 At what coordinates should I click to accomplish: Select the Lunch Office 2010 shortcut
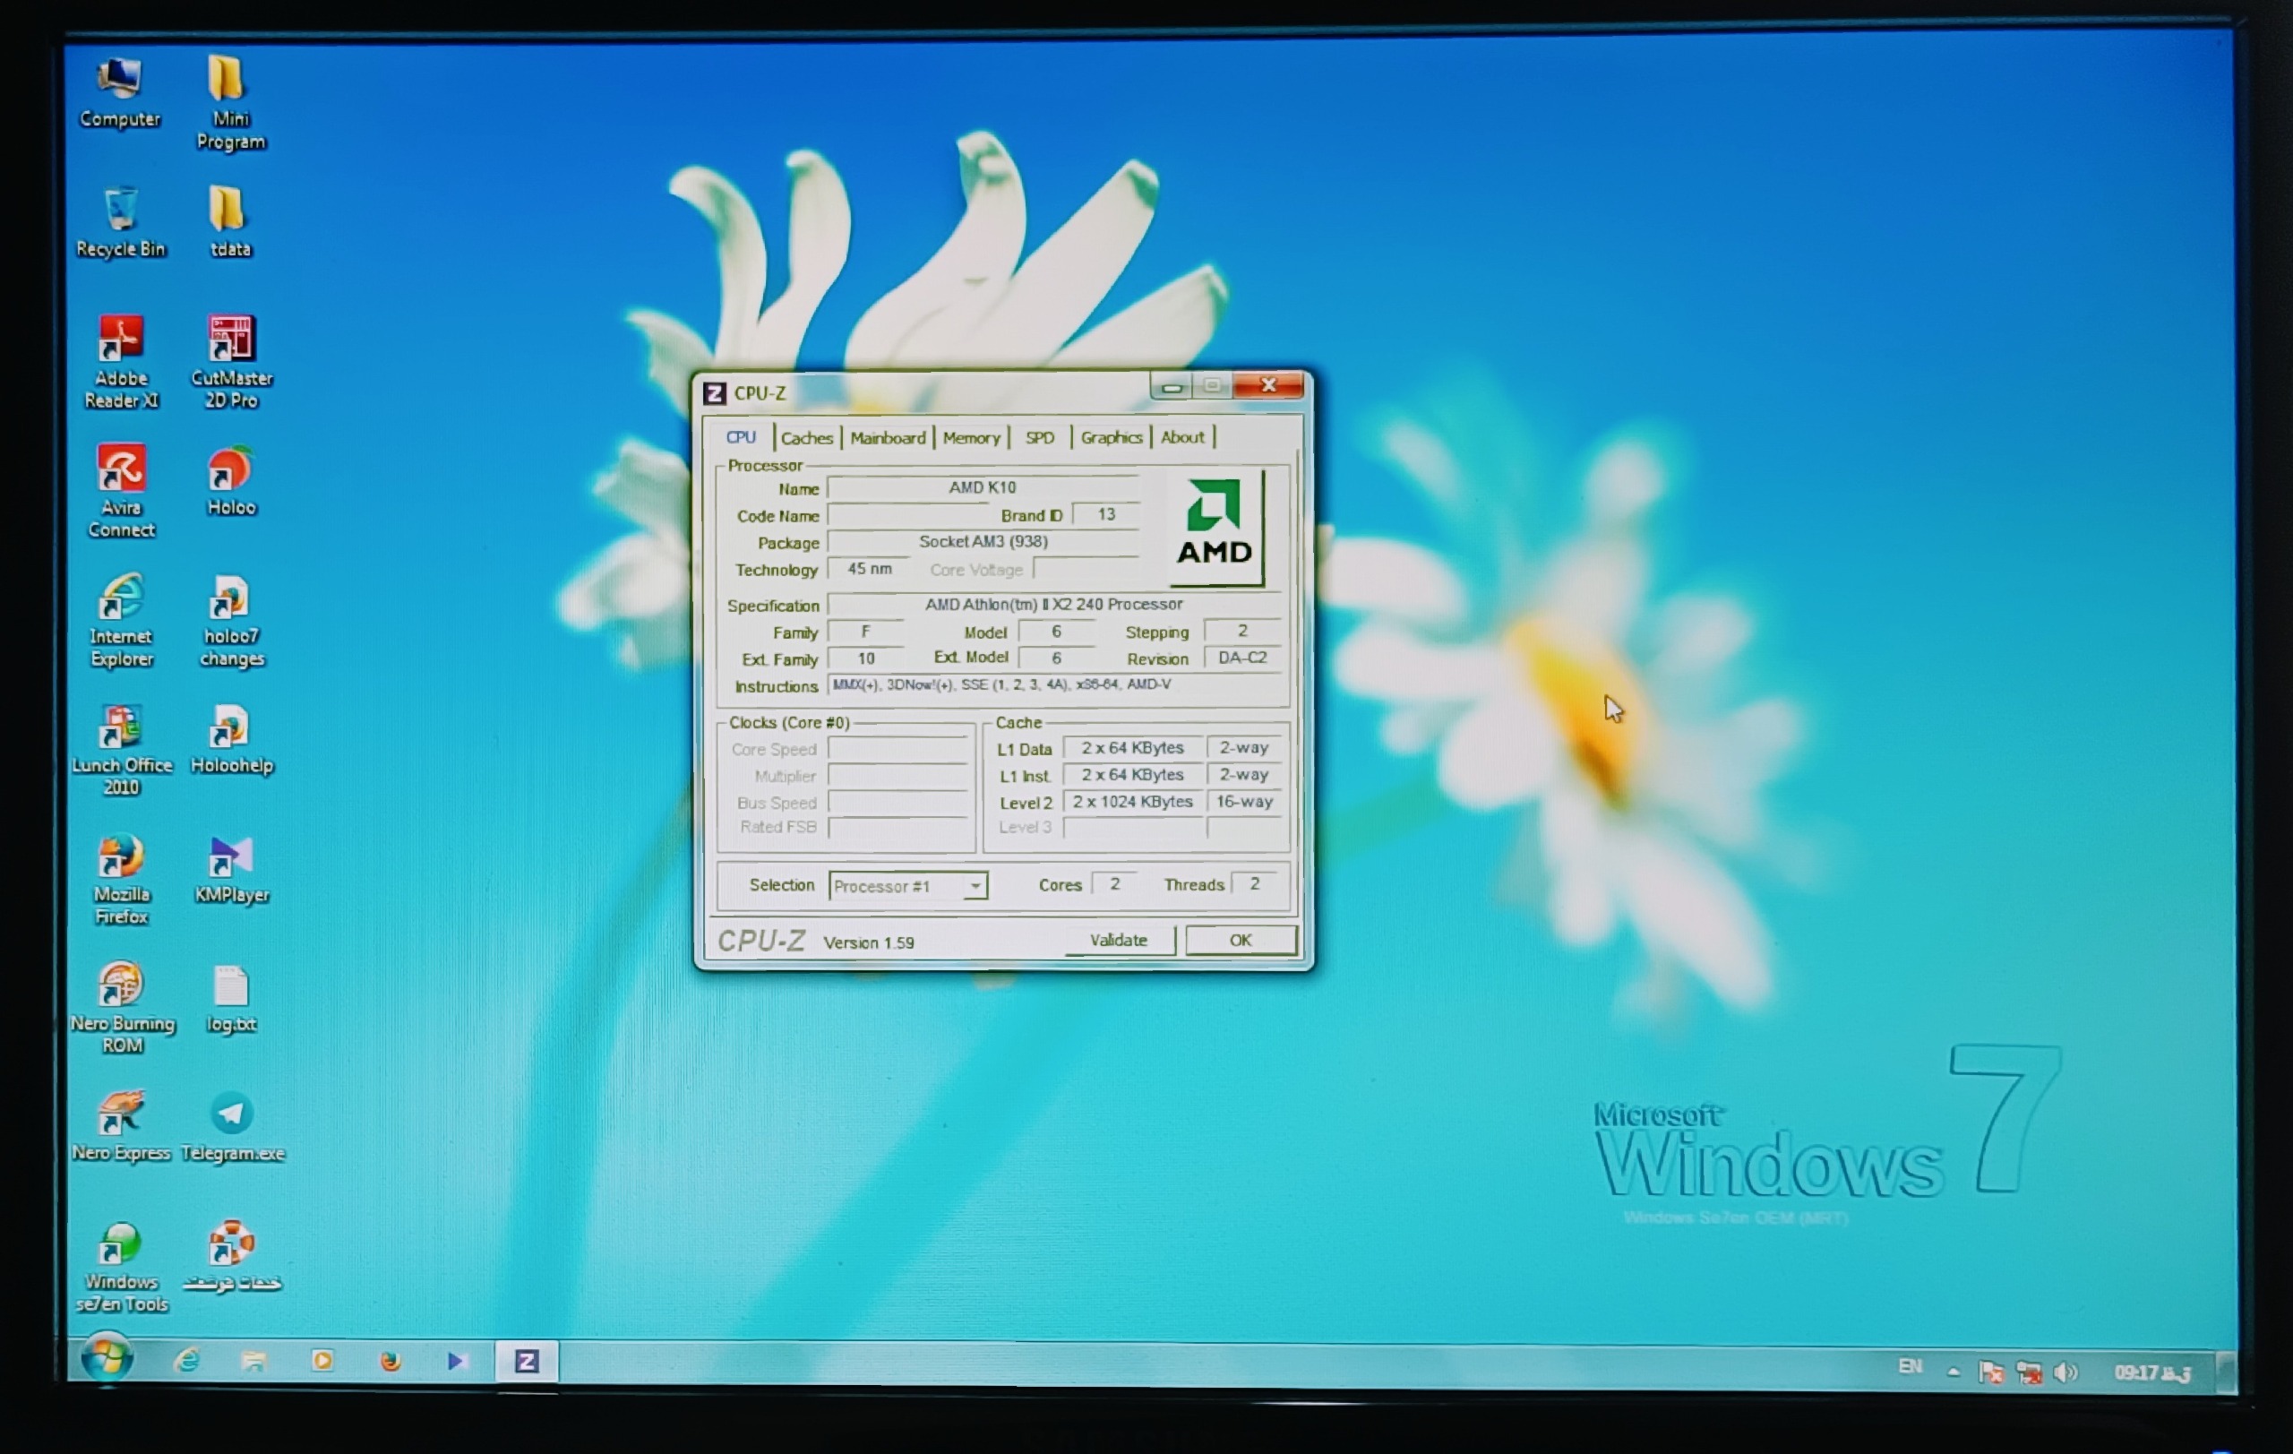(x=121, y=749)
